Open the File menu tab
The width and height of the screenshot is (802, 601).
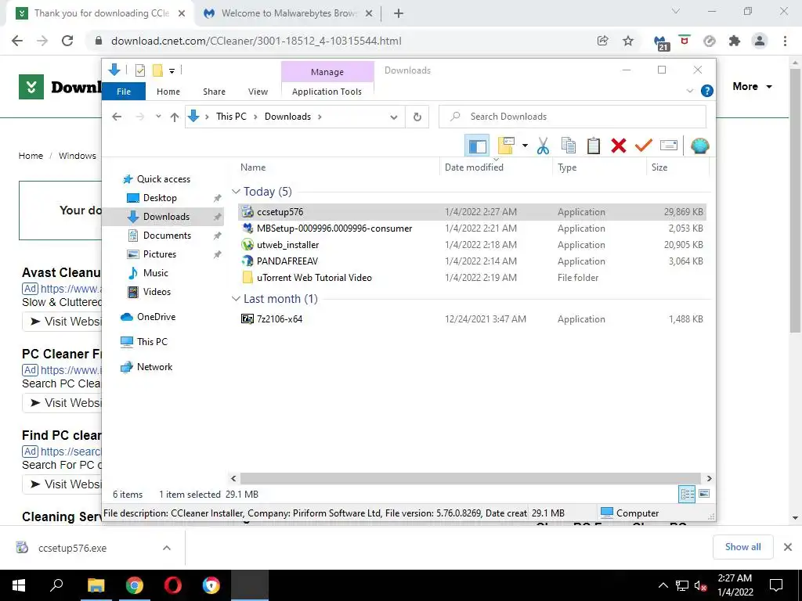[x=124, y=92]
